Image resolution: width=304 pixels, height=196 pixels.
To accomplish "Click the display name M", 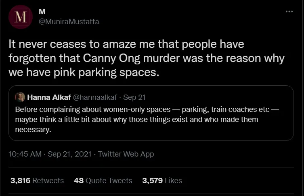I will (x=41, y=12).
